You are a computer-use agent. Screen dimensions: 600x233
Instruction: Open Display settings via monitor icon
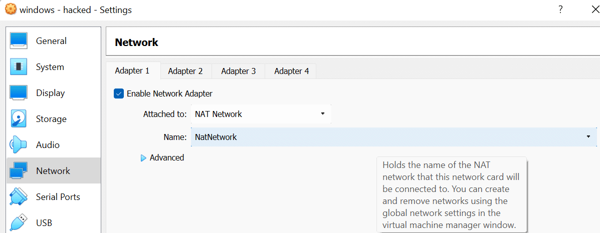click(19, 93)
